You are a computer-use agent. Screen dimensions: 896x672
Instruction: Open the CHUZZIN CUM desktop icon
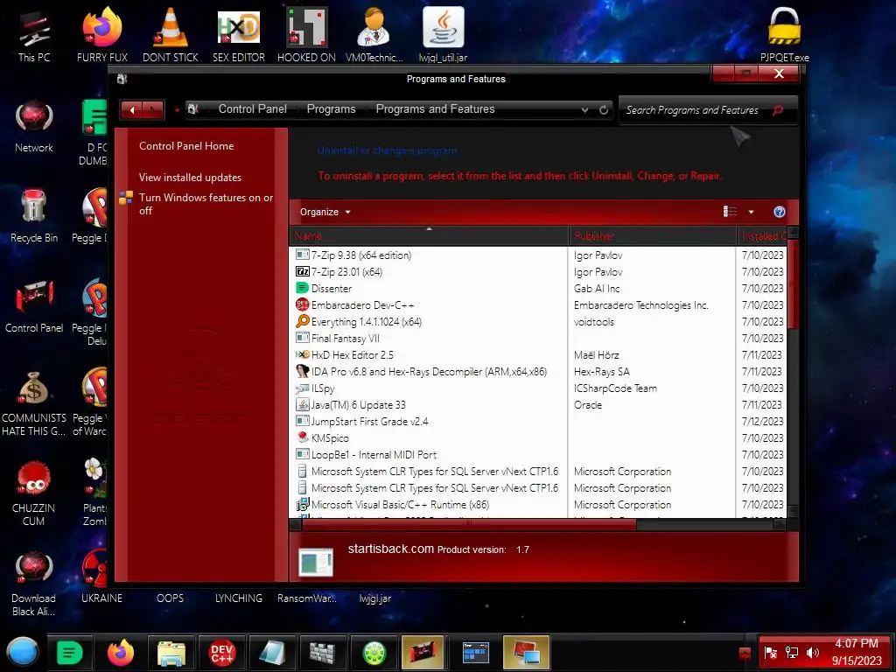pos(34,493)
